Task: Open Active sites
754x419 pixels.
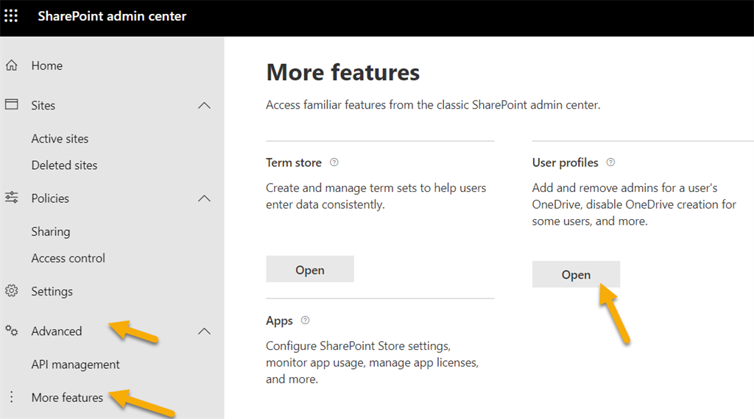Action: click(x=60, y=139)
